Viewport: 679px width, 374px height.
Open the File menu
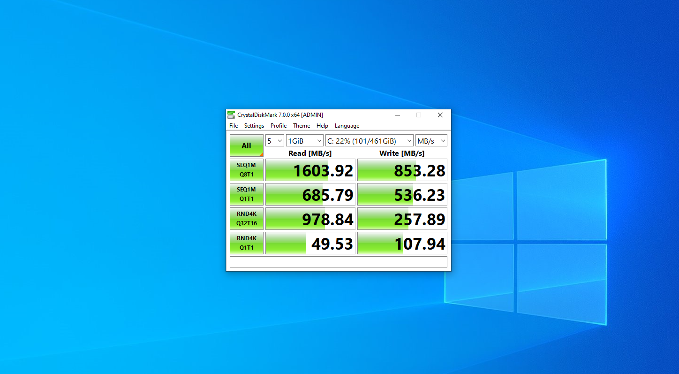pyautogui.click(x=234, y=126)
